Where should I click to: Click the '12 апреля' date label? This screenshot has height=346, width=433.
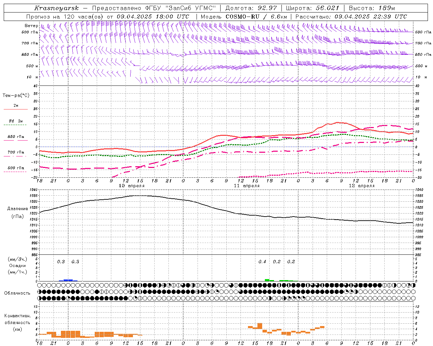click(362, 186)
